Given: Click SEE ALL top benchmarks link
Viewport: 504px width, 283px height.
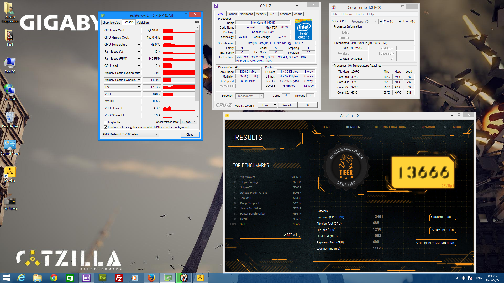Looking at the screenshot, I should tap(291, 235).
